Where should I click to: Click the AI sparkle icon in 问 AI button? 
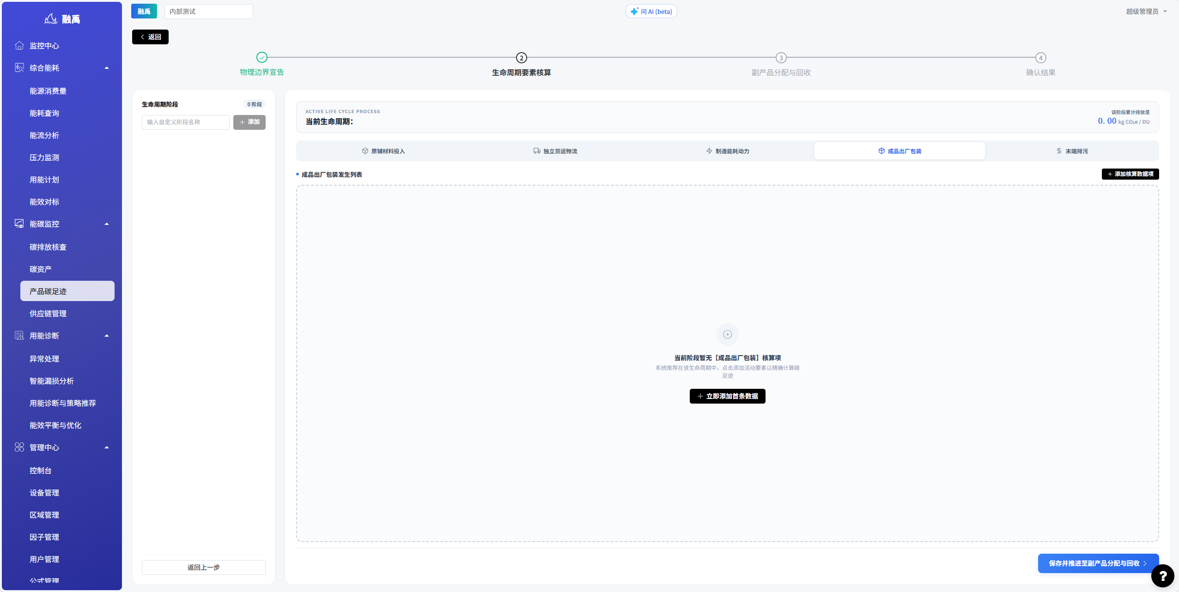tap(635, 11)
